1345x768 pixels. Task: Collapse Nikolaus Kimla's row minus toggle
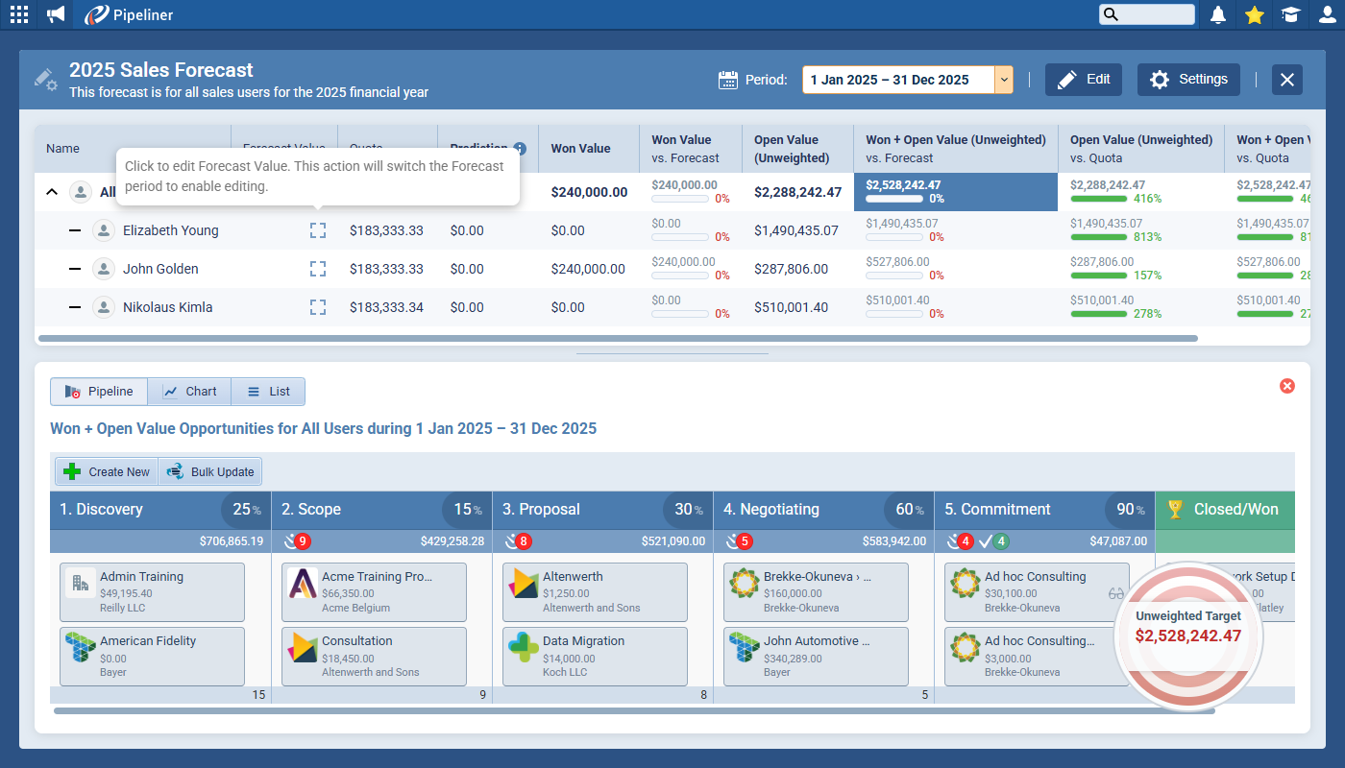(x=75, y=307)
